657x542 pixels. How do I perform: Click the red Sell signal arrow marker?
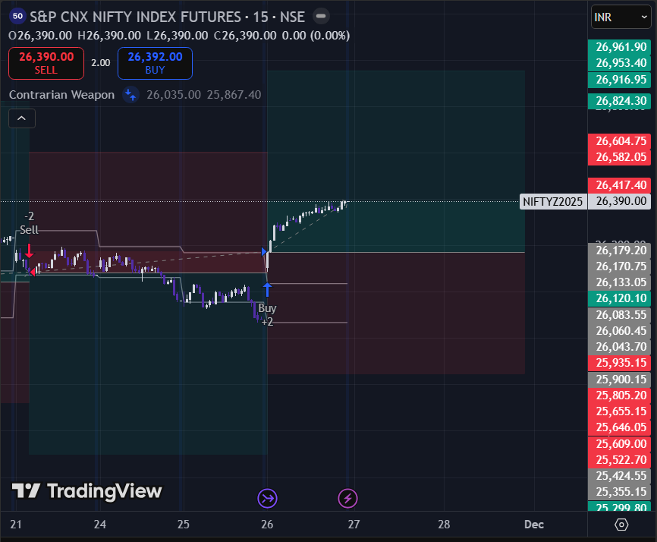pos(29,251)
